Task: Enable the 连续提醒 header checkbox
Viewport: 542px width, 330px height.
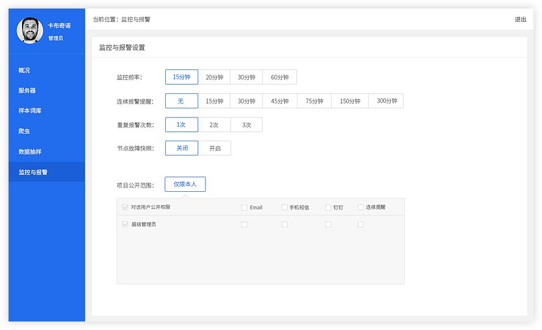Action: coord(361,208)
